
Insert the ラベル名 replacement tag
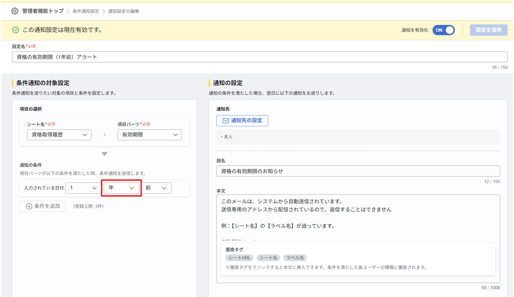tap(295, 258)
